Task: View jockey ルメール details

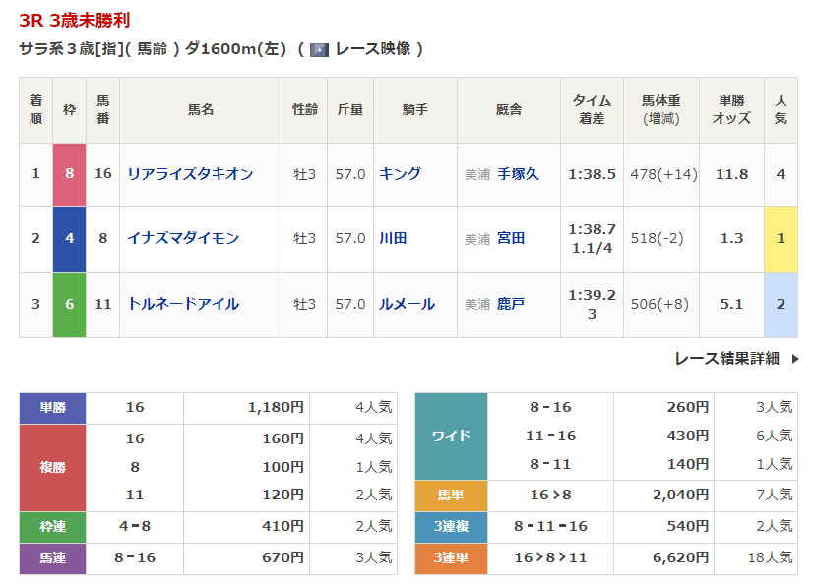Action: [x=407, y=304]
